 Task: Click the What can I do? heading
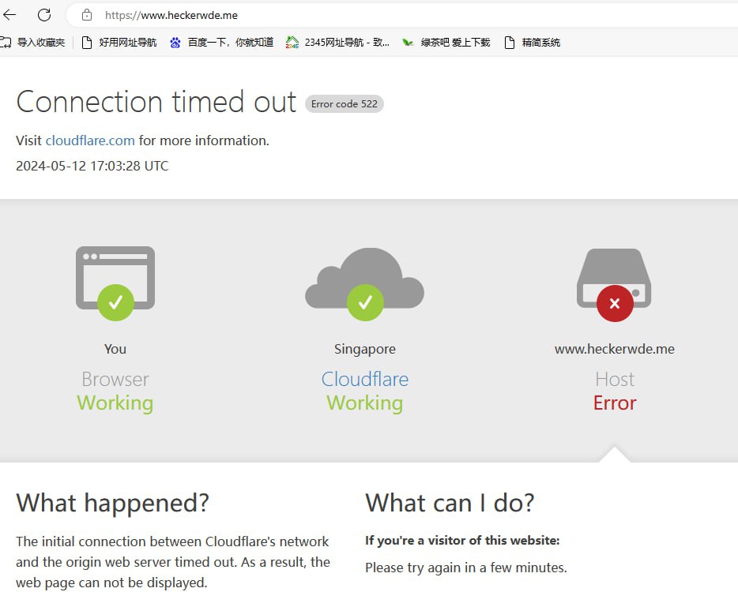(x=450, y=503)
